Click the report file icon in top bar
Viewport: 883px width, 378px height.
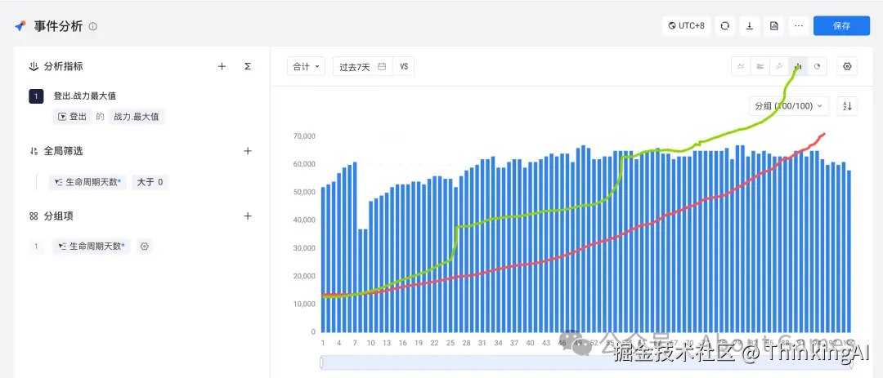click(x=774, y=26)
